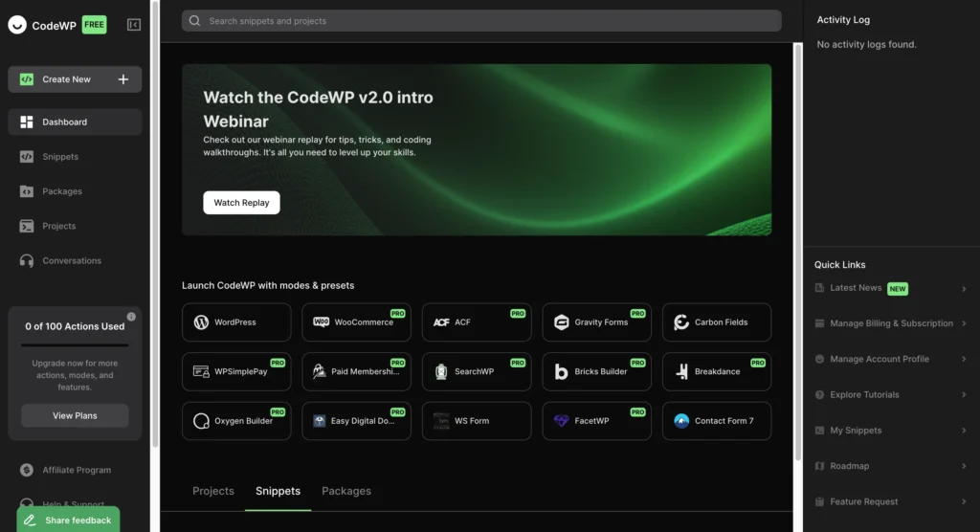Collapse the sidebar with the panel icon
The height and width of the screenshot is (532, 980).
click(134, 25)
